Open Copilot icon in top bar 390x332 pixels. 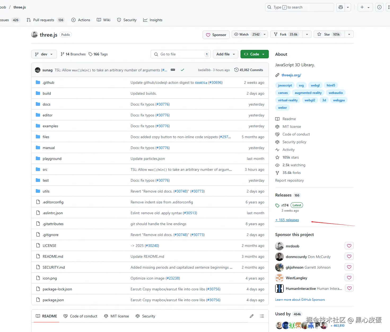click(341, 7)
